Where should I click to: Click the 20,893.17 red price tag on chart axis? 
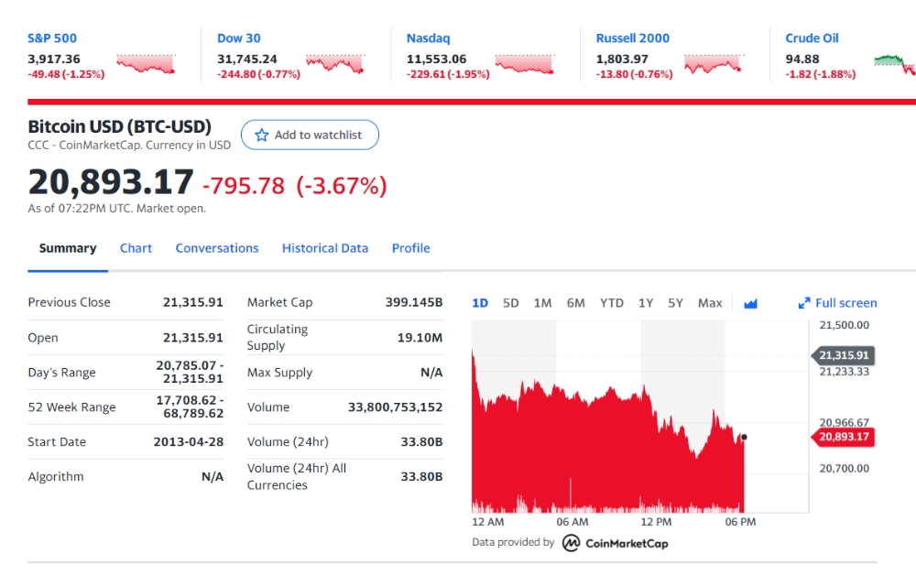click(843, 437)
